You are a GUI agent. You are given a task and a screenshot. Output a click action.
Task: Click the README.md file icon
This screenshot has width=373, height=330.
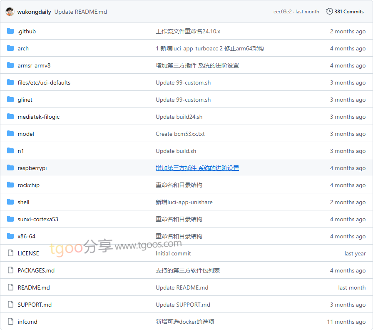10,287
